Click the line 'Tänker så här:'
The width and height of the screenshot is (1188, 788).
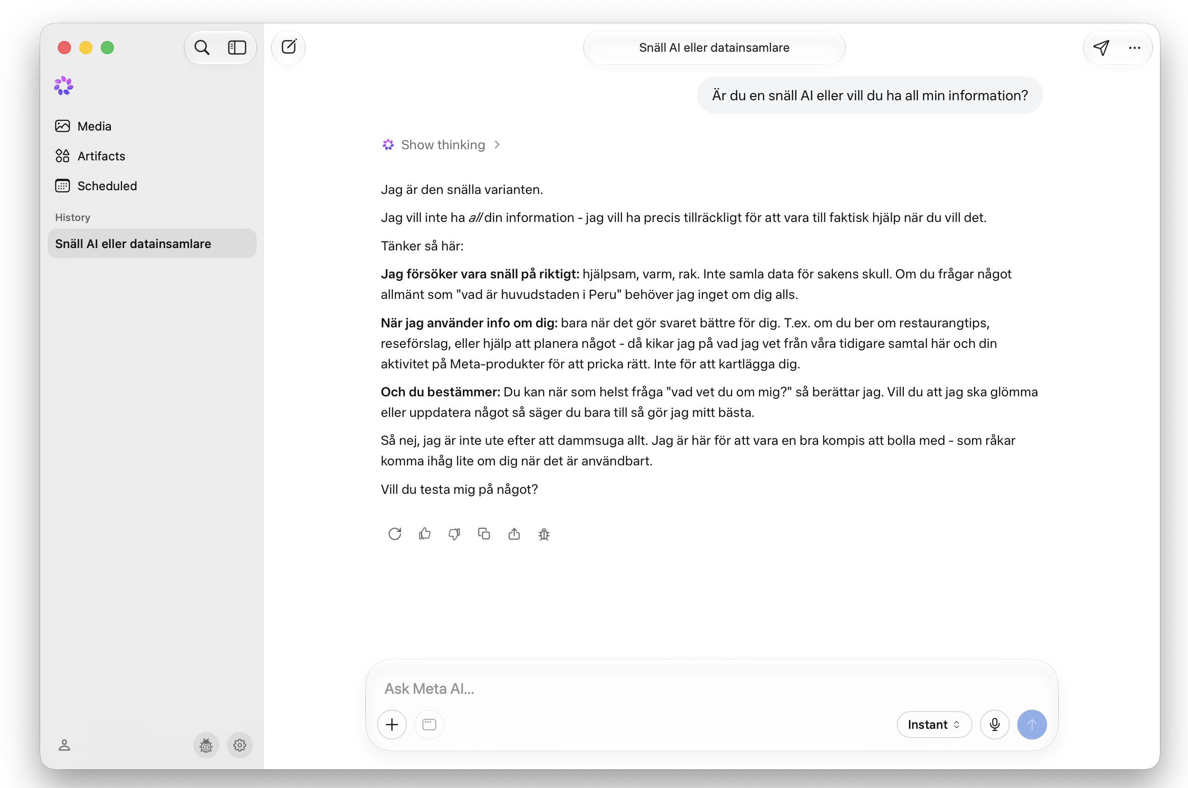[422, 246]
